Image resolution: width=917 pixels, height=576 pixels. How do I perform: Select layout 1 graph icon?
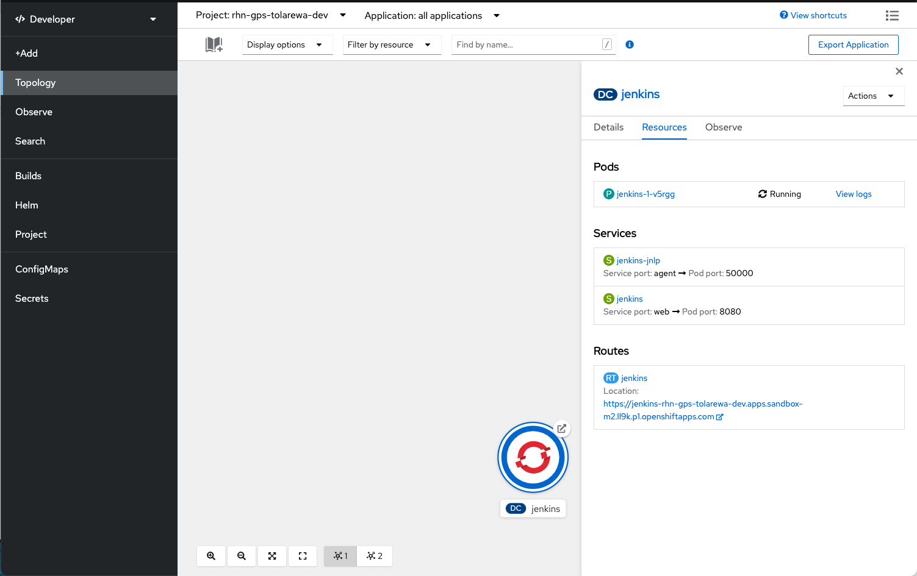[x=340, y=556]
